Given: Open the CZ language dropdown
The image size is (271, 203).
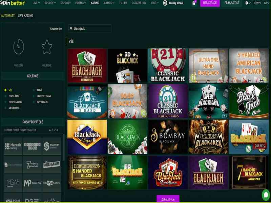Looking at the screenshot, I should pos(266,3).
